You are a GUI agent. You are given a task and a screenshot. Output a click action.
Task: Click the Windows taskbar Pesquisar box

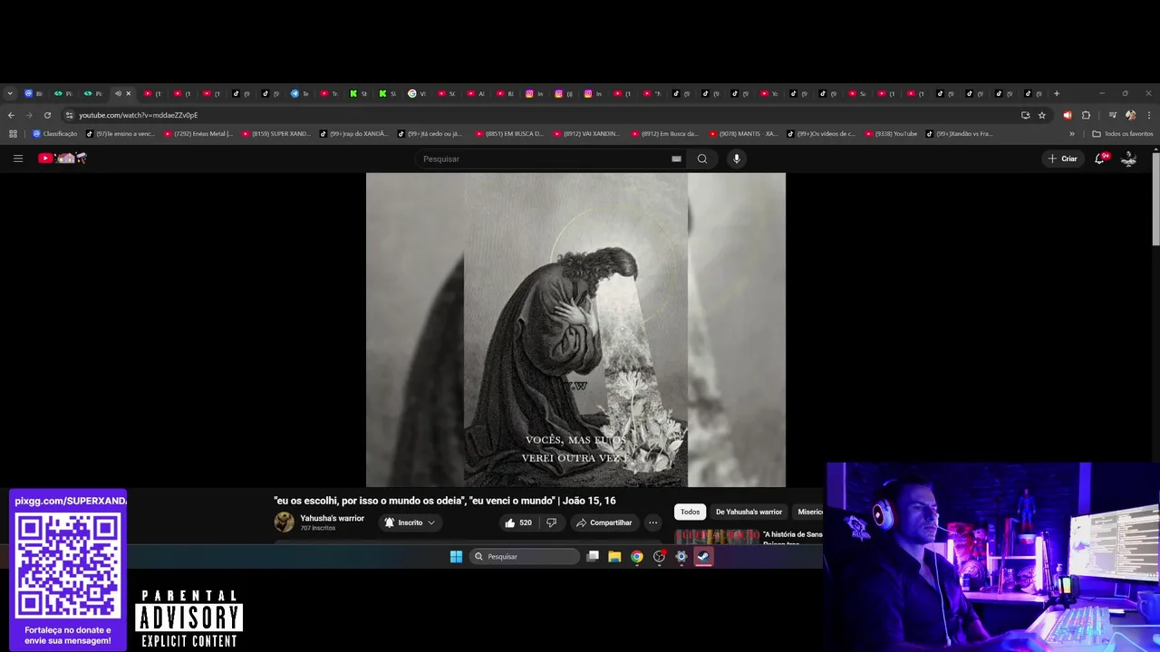coord(525,556)
